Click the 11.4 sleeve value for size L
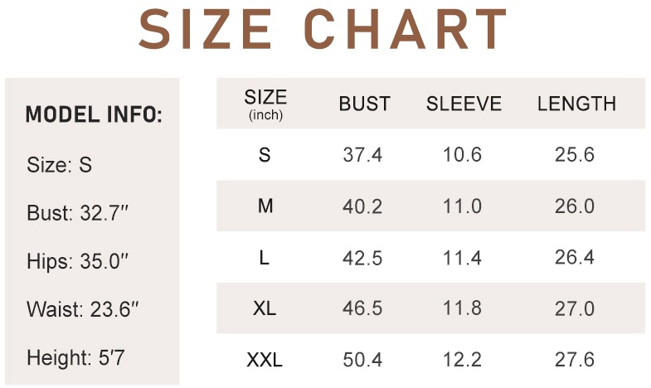651x388 pixels. (462, 258)
